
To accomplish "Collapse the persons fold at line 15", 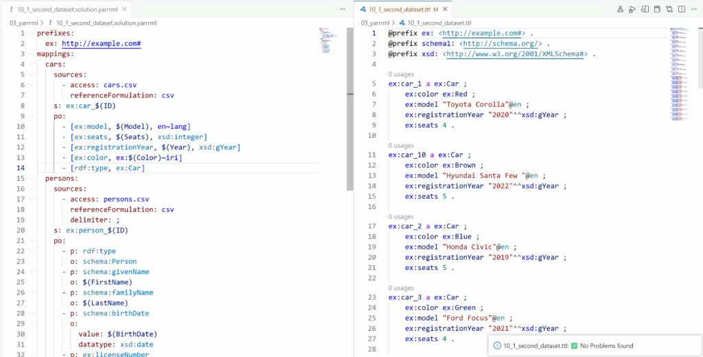I will coord(30,178).
